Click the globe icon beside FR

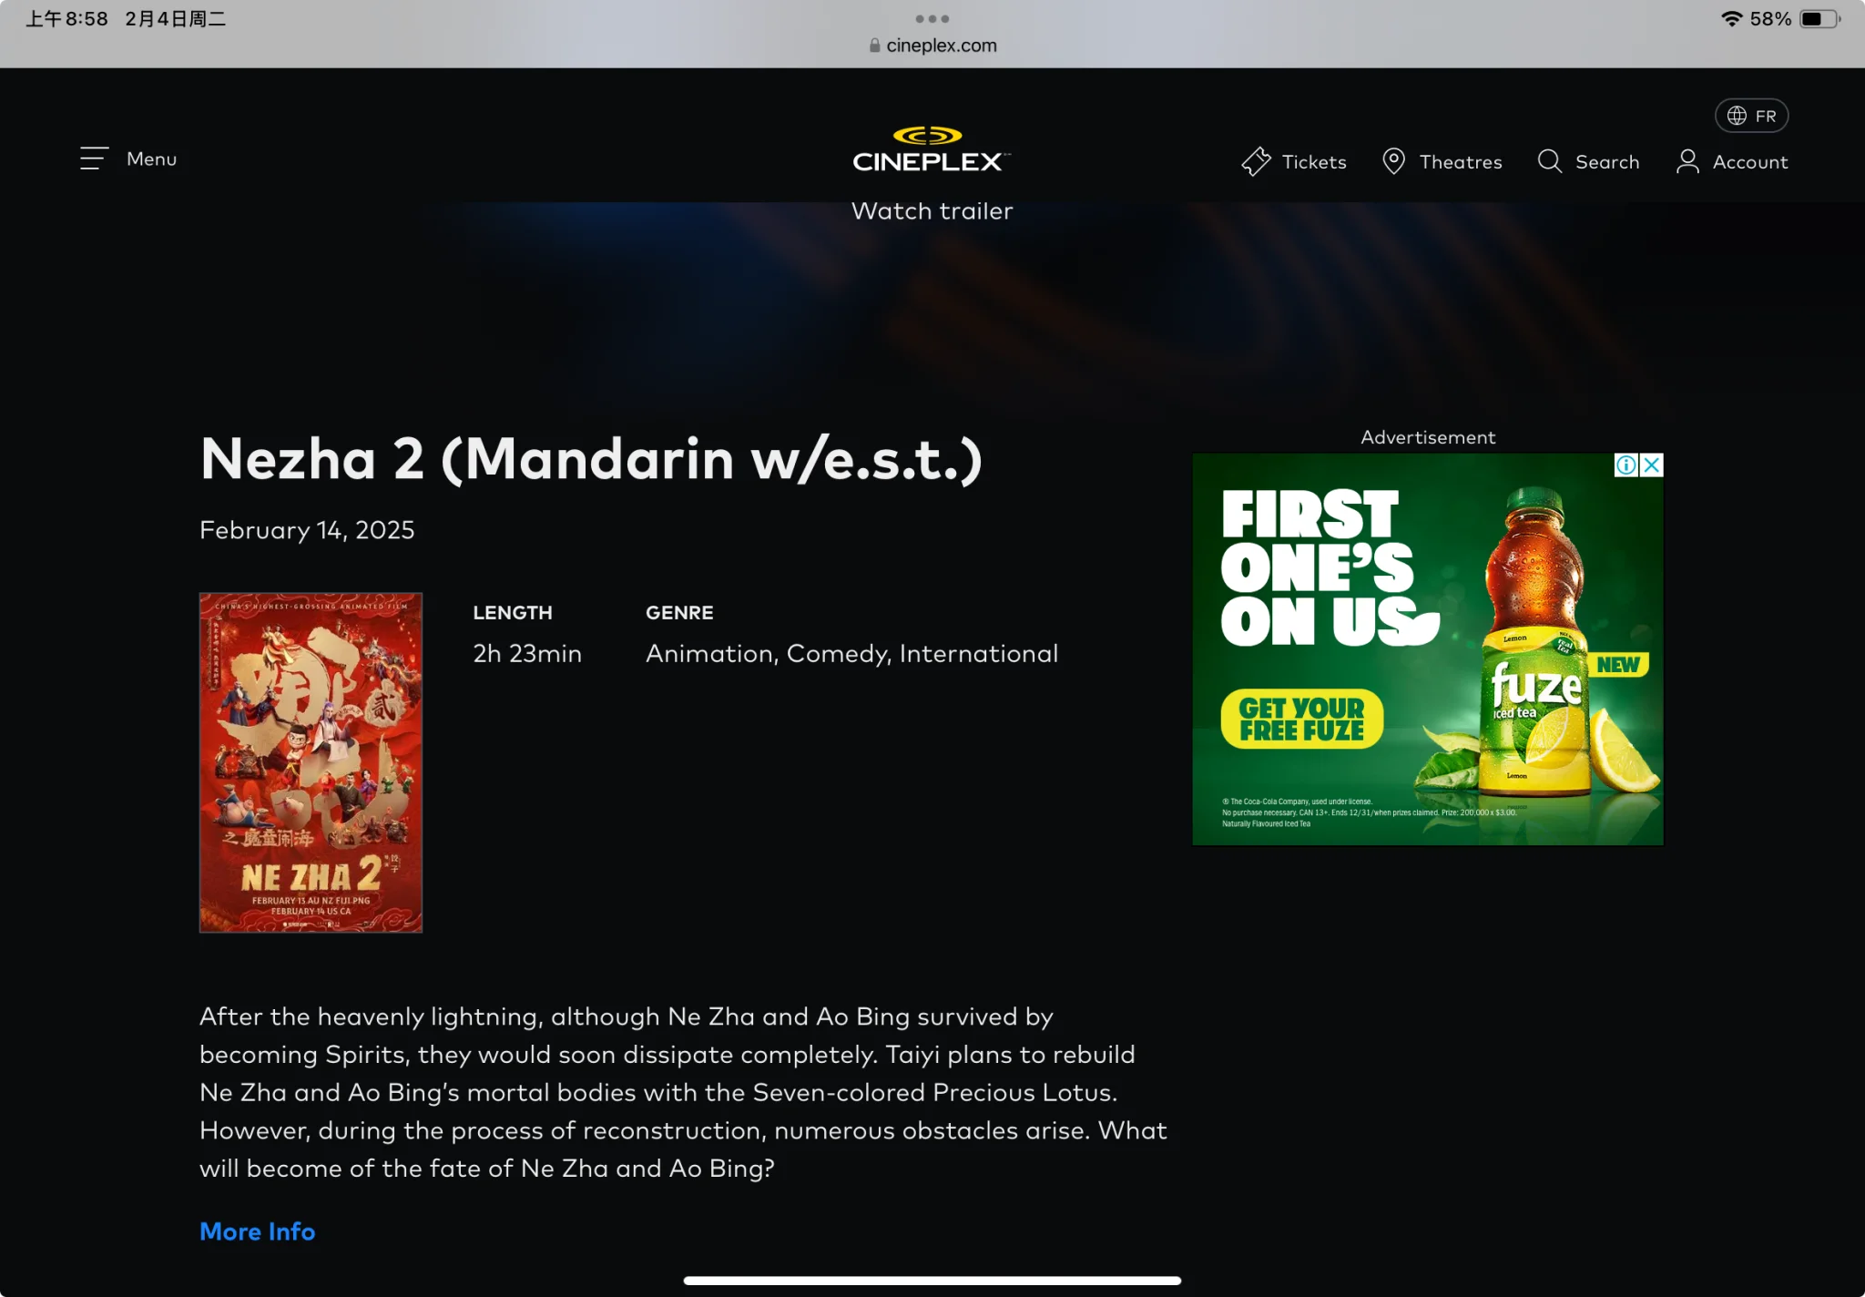(x=1737, y=116)
